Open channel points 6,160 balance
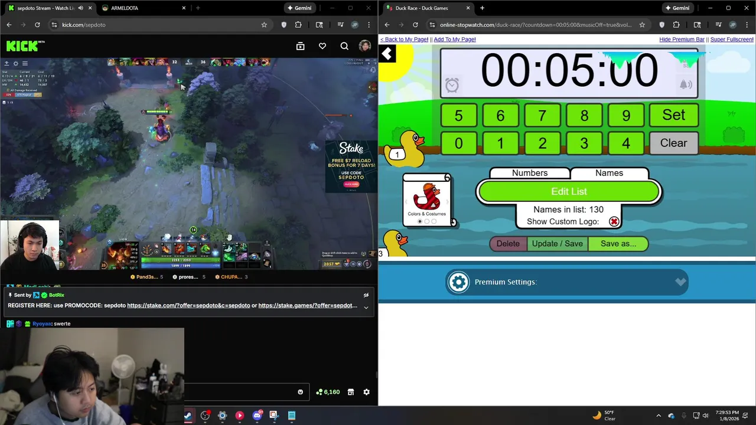 coord(328,392)
